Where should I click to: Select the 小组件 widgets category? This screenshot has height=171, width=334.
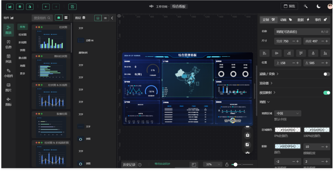[9, 73]
